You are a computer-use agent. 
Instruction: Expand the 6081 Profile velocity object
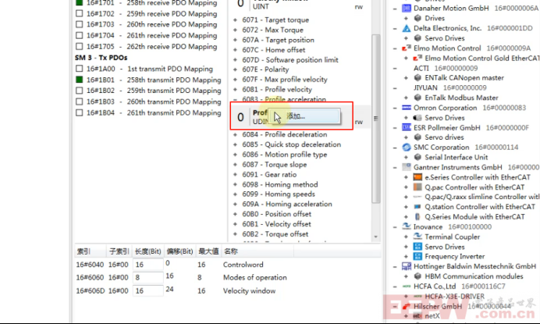tap(235, 90)
